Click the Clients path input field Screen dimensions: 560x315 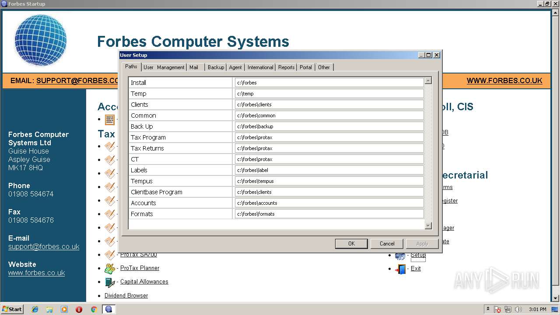tap(329, 105)
